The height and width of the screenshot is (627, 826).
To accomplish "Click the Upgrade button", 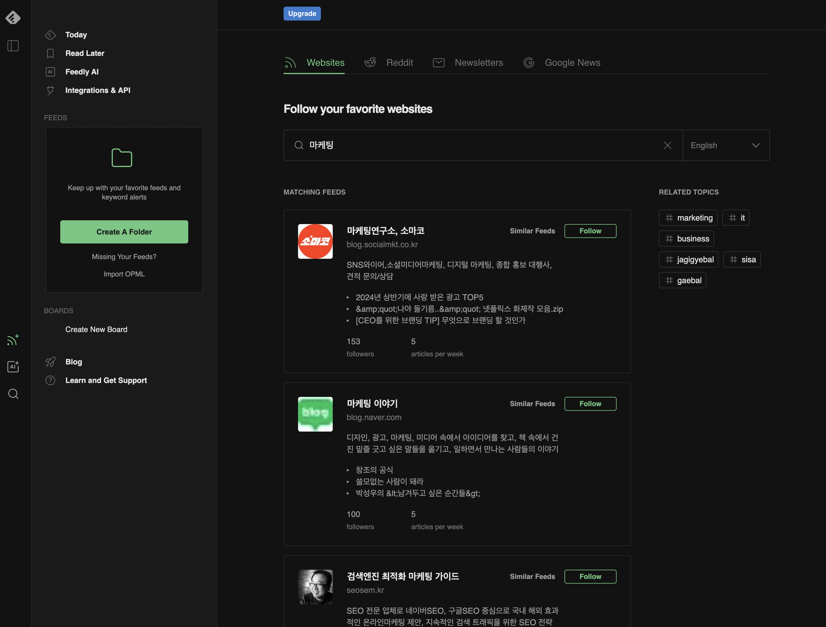I will click(302, 13).
